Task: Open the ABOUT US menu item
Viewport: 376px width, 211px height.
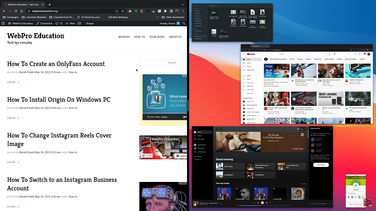Action: coord(175,37)
